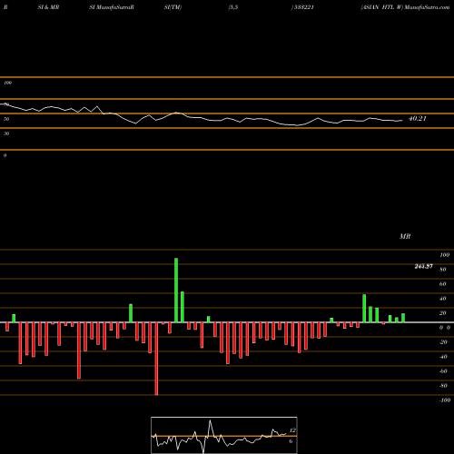Click the 'SI MunafaSutraR' header text
Viewport: 454px width, 454px height.
pyautogui.click(x=112, y=7)
